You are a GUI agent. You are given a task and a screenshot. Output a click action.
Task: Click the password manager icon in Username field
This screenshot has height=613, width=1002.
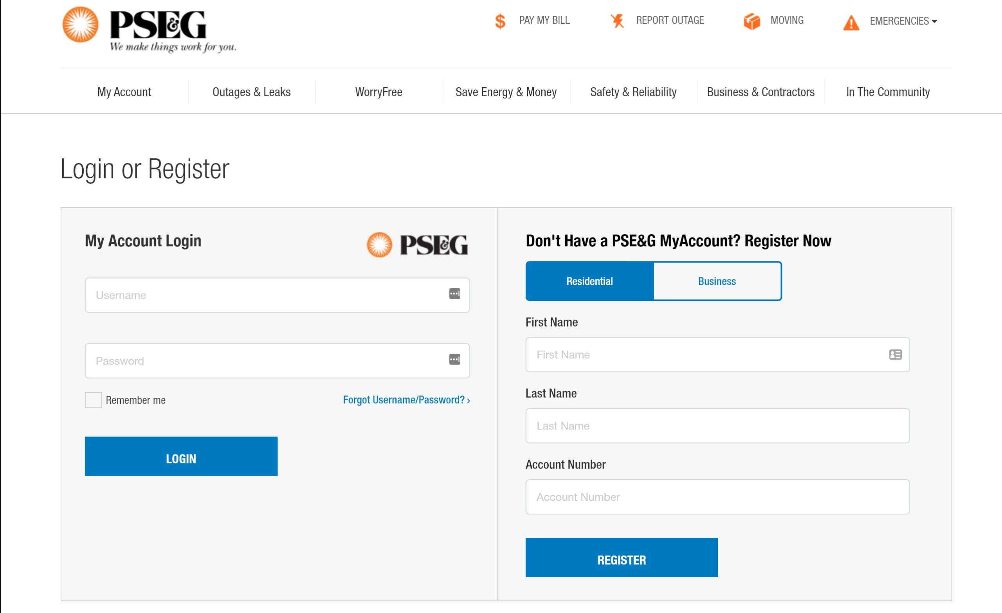(455, 293)
